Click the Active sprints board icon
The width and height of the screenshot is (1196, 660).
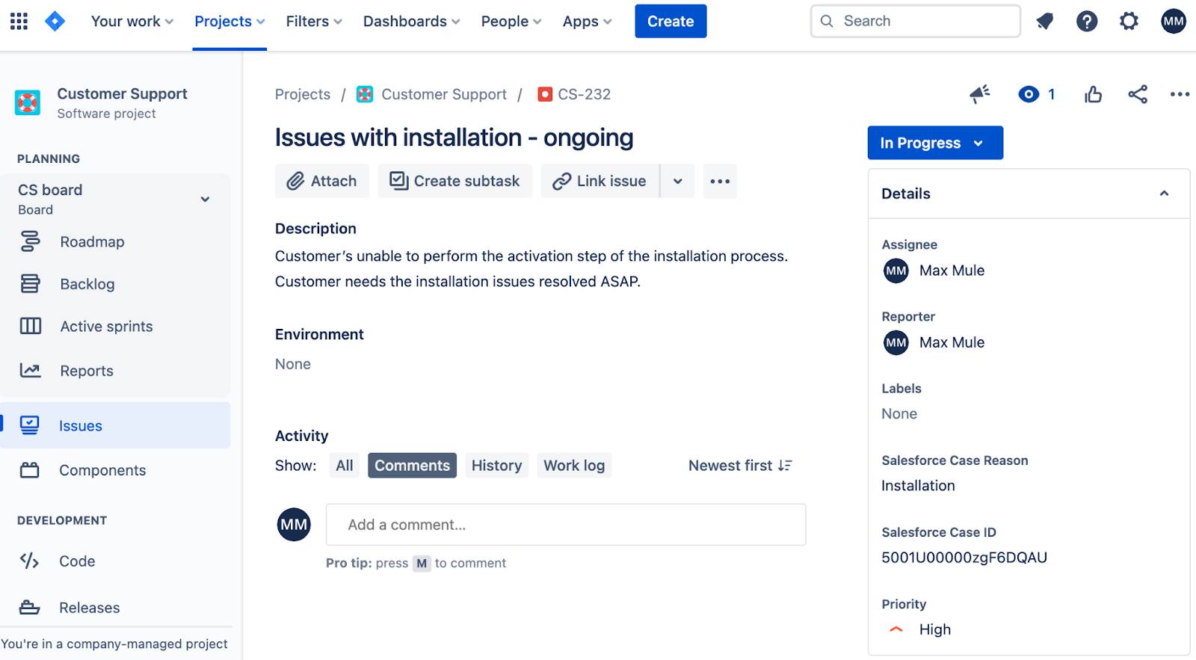pos(30,326)
